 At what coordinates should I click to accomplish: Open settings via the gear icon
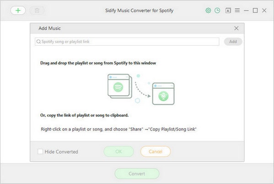(x=208, y=11)
